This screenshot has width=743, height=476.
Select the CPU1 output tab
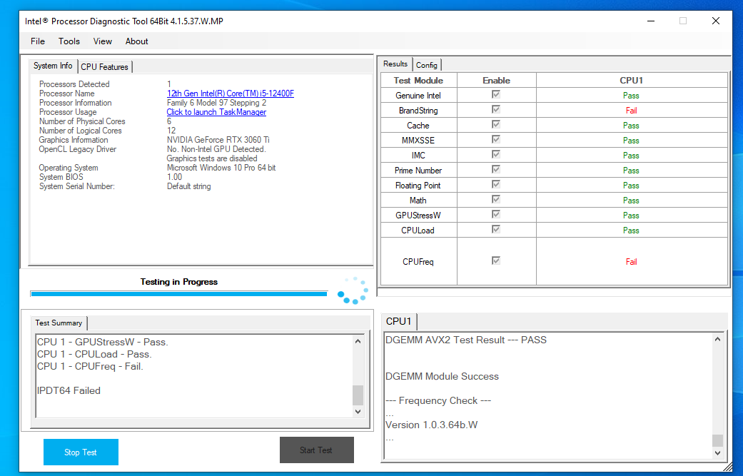(398, 321)
